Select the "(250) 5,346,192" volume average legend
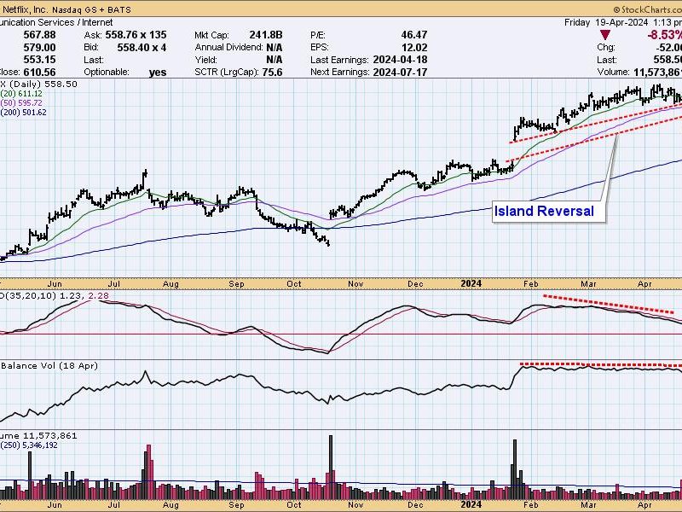The image size is (682, 512). pyautogui.click(x=29, y=445)
